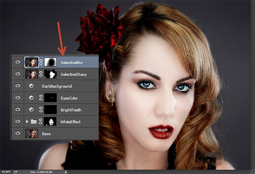This screenshot has width=255, height=174.
Task: Select the SelectiveBlur layer mask thumbnail
Action: coord(51,62)
